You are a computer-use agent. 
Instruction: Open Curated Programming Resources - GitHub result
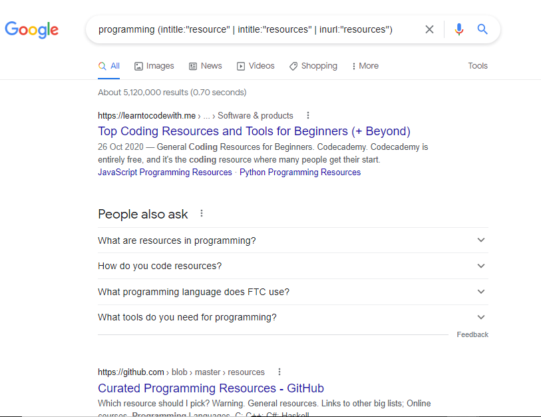click(211, 388)
